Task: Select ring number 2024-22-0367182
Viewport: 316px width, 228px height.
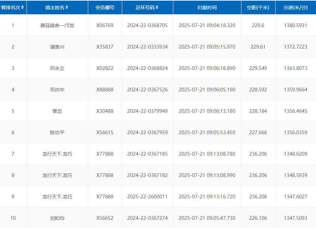Action: pos(147,175)
